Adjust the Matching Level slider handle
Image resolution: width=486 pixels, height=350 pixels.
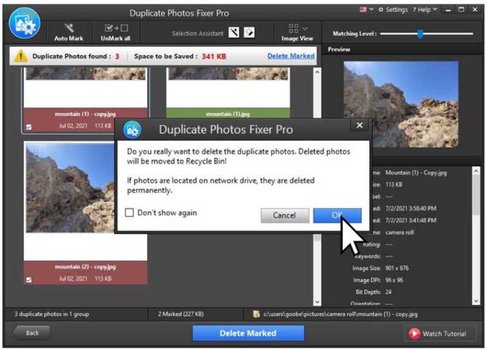421,34
